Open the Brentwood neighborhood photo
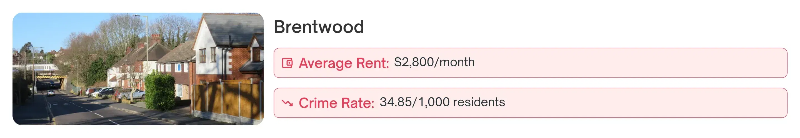 [138, 69]
